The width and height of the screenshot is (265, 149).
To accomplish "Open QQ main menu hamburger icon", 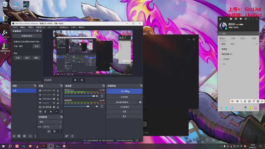I will point(221,108).
